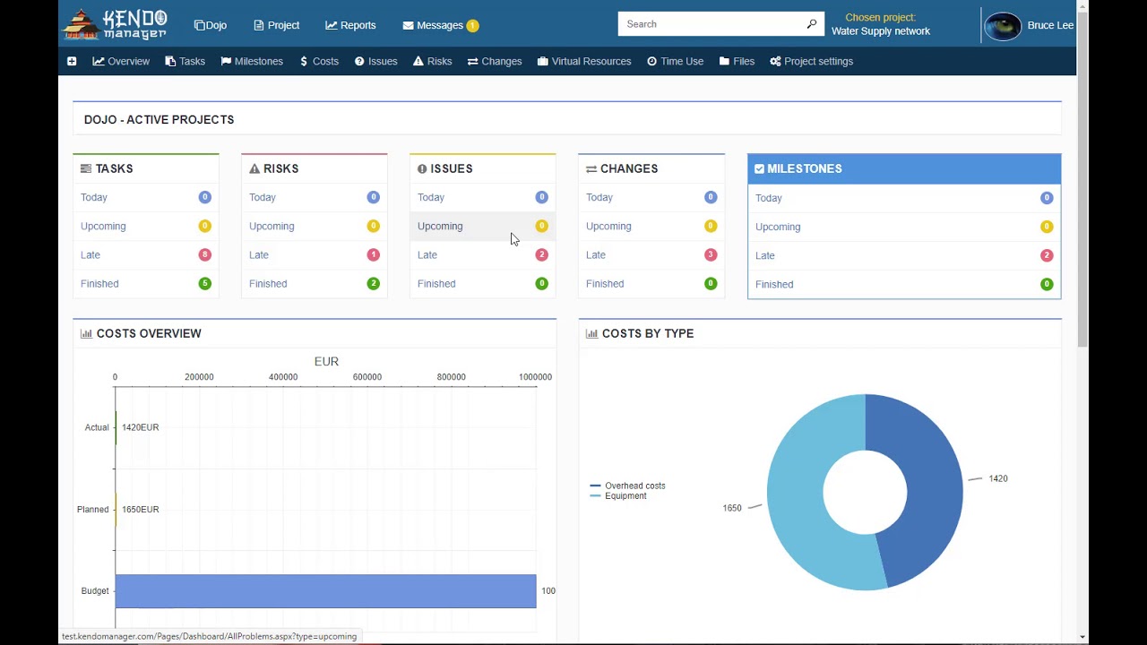Click Late tasks link

[91, 254]
